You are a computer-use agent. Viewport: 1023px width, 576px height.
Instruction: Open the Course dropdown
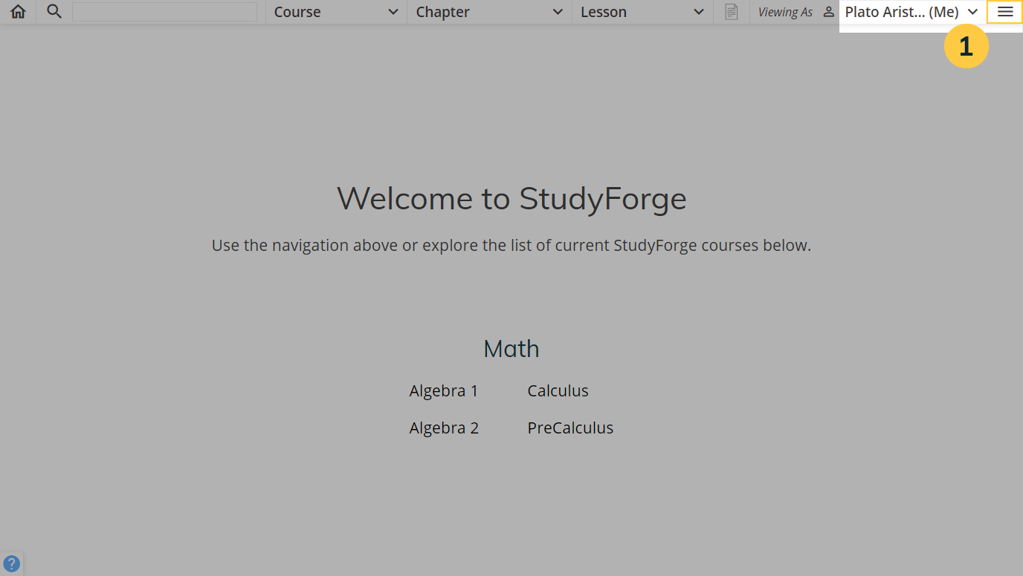pos(336,12)
